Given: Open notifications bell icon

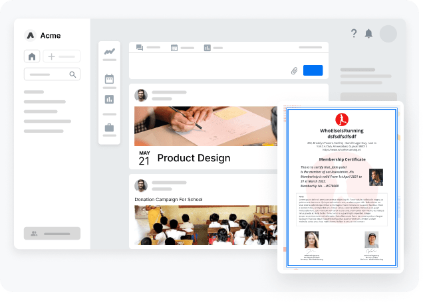Looking at the screenshot, I should (368, 34).
